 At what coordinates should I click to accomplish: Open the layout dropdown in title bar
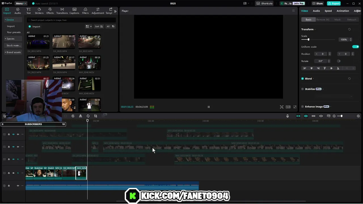246,3
